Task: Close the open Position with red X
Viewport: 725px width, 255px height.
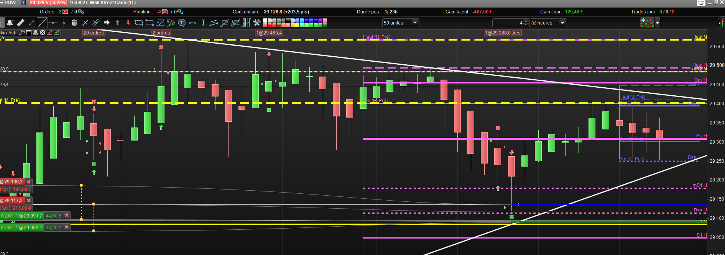Action: click(165, 12)
